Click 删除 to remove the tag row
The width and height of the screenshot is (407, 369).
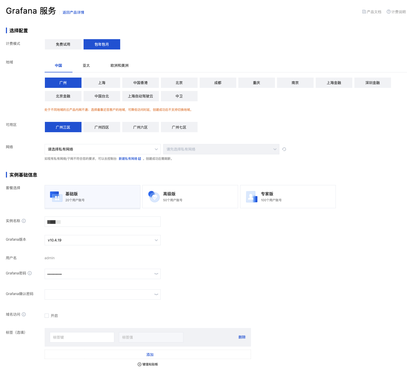tap(242, 337)
